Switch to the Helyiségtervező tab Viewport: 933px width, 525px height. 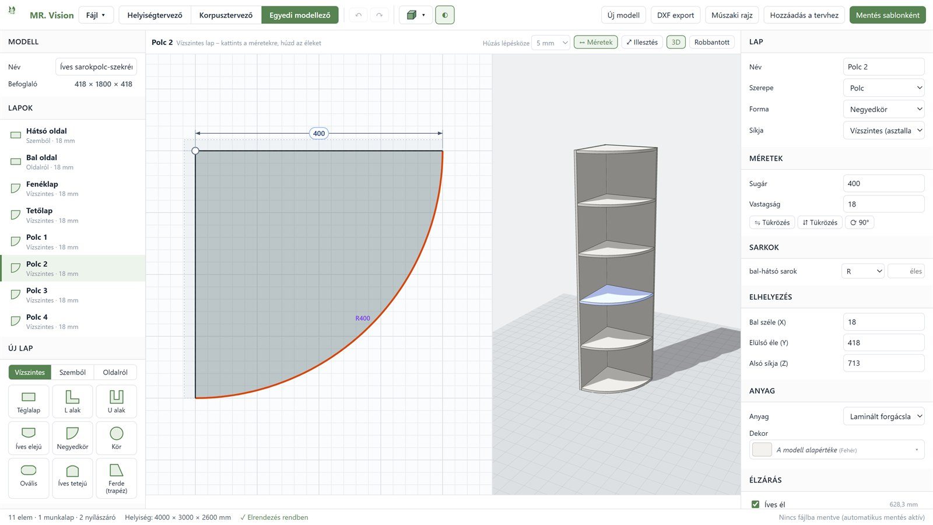155,15
